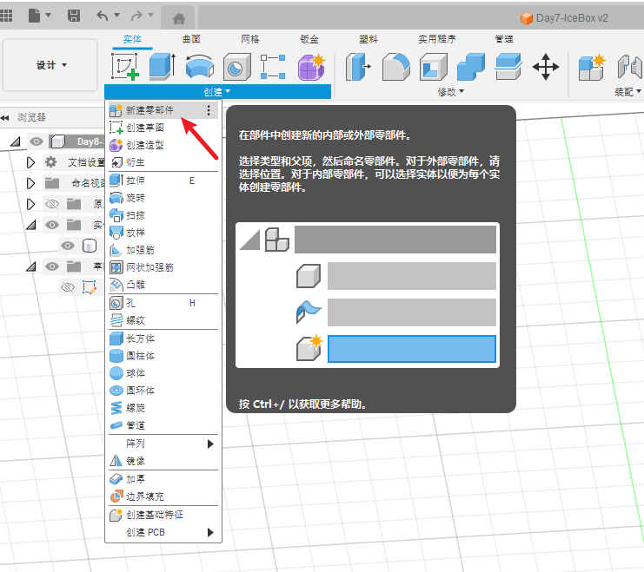The height and width of the screenshot is (572, 644).
Task: Click the Revolve icon in the 创建 toolbar
Action: pos(199,67)
